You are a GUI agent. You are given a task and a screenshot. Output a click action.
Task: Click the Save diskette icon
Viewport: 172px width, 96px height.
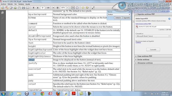[19, 8]
